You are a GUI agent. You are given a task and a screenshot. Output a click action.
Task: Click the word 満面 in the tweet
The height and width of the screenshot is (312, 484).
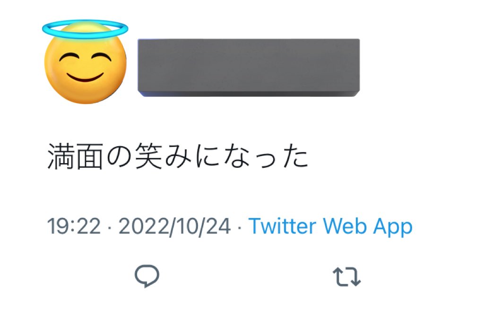75,156
